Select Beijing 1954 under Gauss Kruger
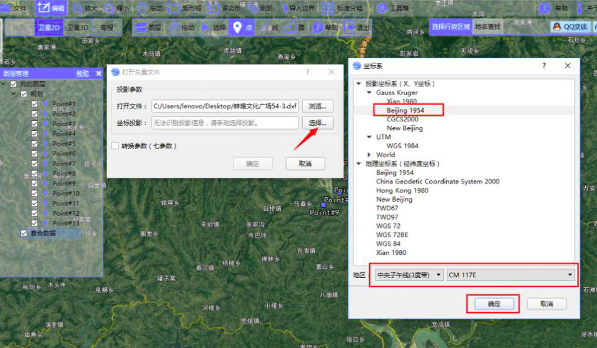The width and height of the screenshot is (597, 348). point(405,110)
